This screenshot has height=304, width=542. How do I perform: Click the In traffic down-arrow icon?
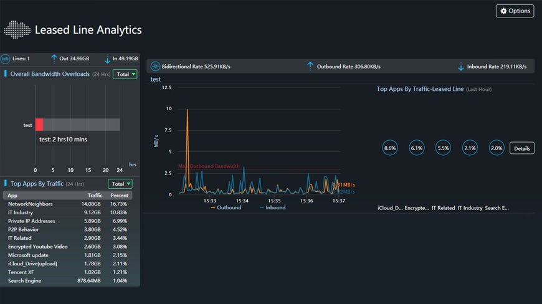[x=107, y=59]
